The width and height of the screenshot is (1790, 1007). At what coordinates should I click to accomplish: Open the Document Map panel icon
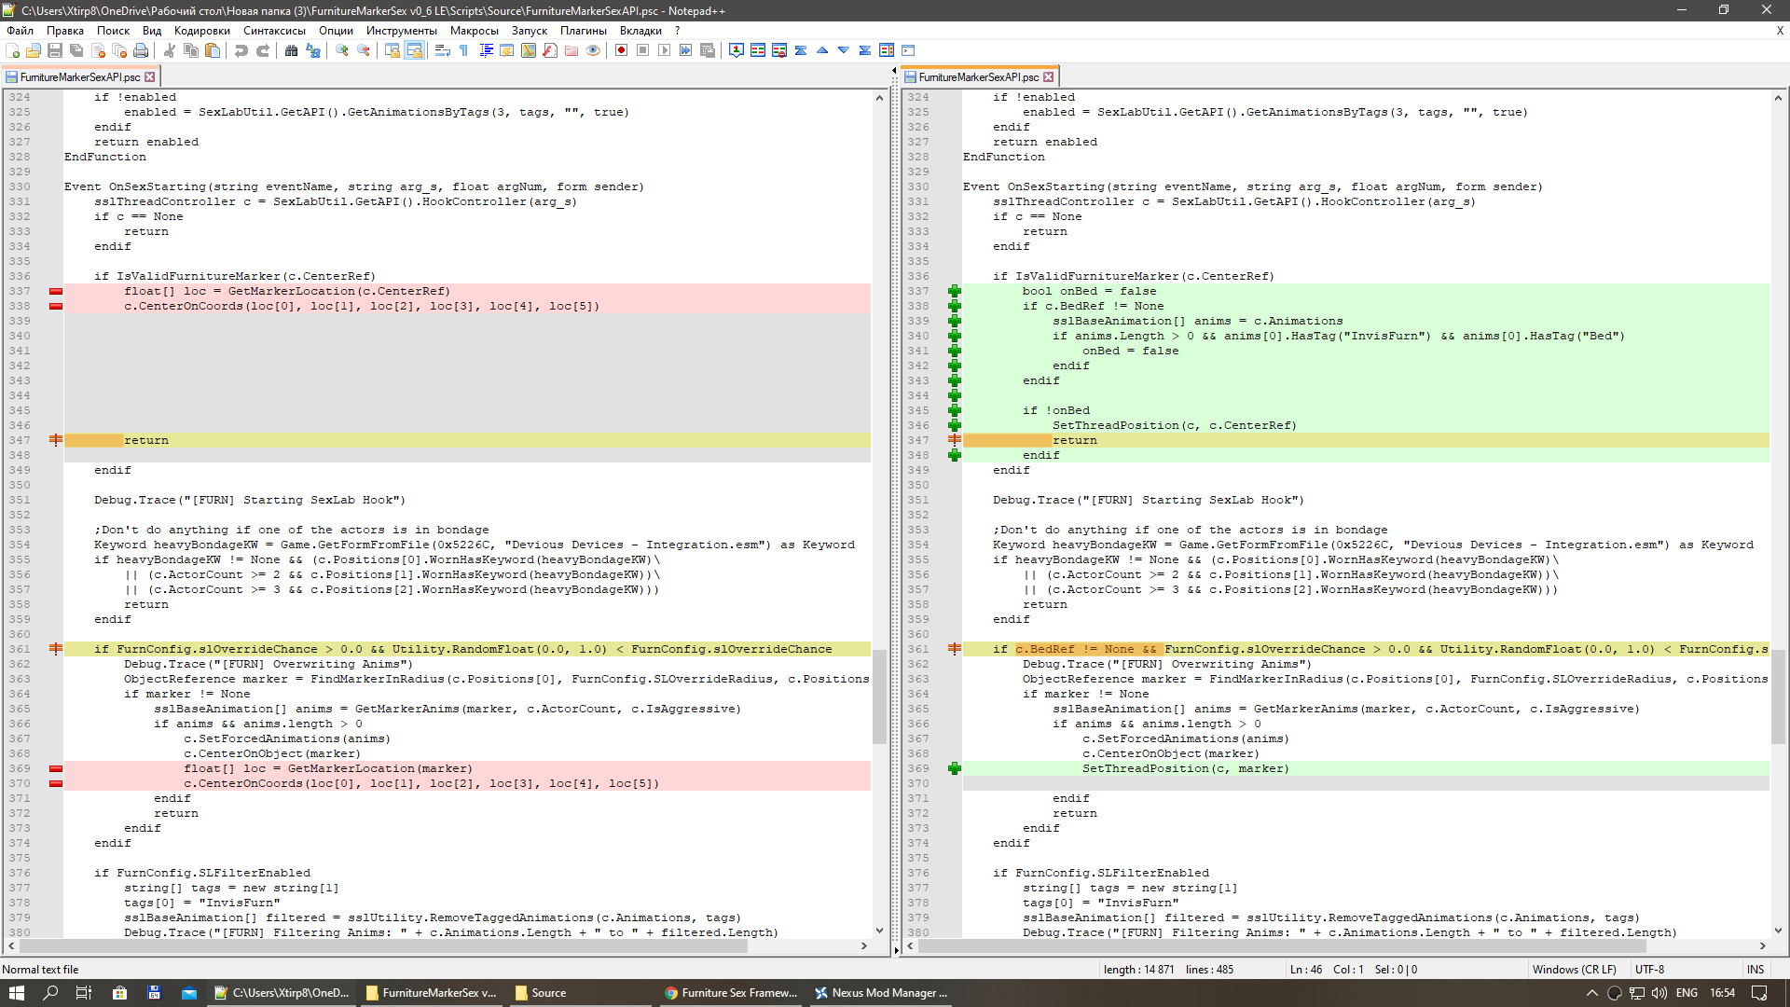point(529,50)
